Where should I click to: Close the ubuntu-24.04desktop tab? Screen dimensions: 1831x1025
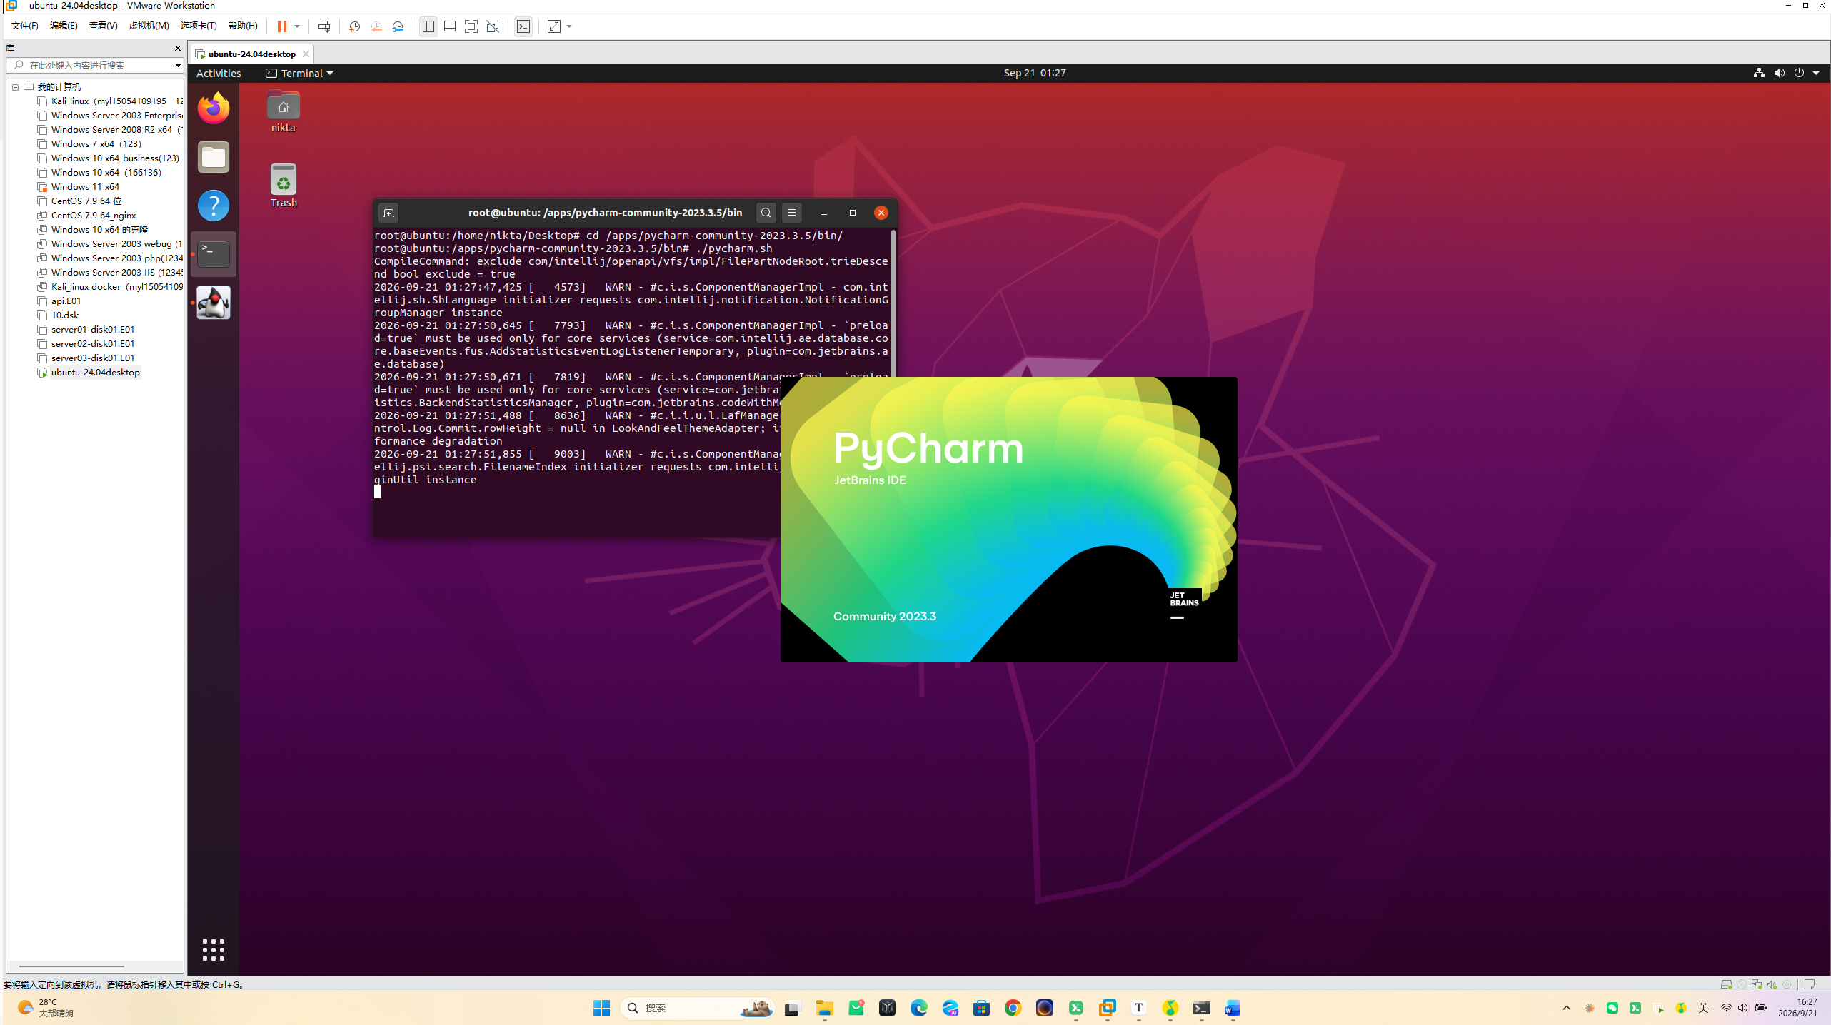[x=306, y=54]
